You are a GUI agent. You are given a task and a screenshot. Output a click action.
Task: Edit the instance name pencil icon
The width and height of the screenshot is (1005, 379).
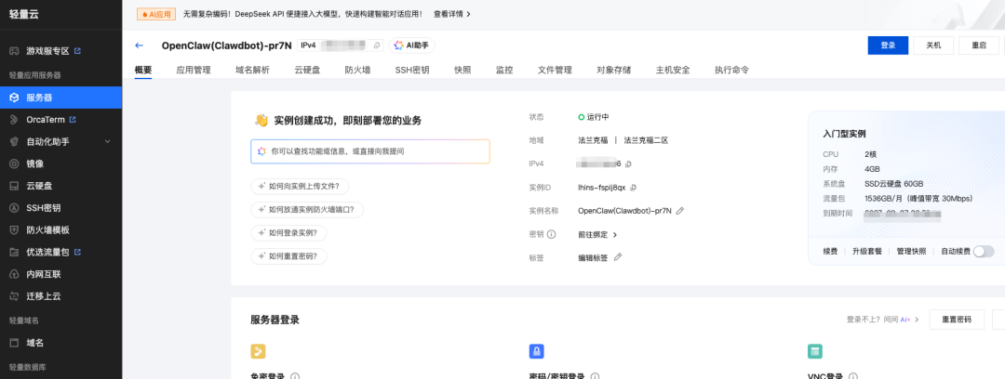(680, 211)
